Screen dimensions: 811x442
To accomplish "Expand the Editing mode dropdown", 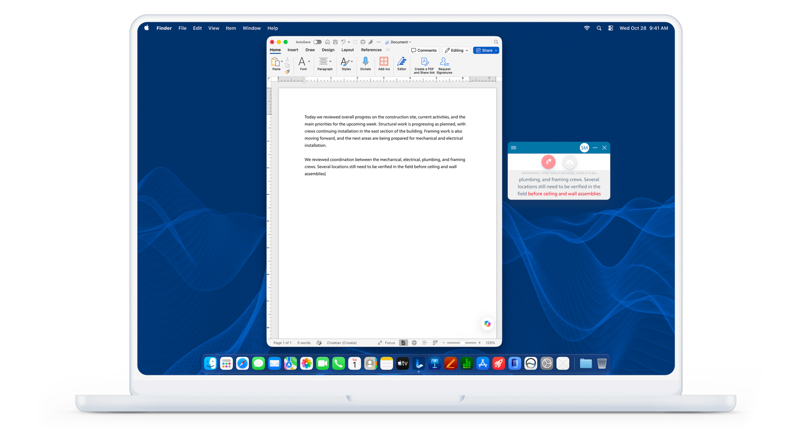I will pos(456,51).
